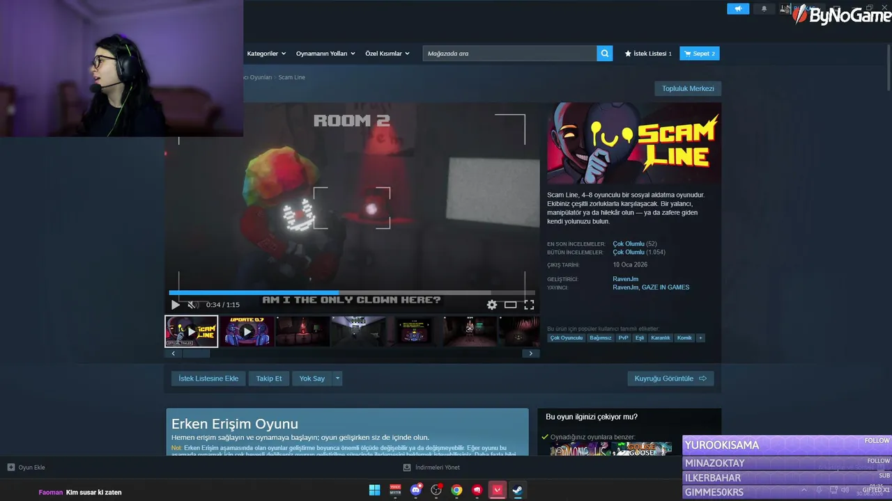Expand the Yok Say options arrow
This screenshot has height=501, width=892.
338,379
